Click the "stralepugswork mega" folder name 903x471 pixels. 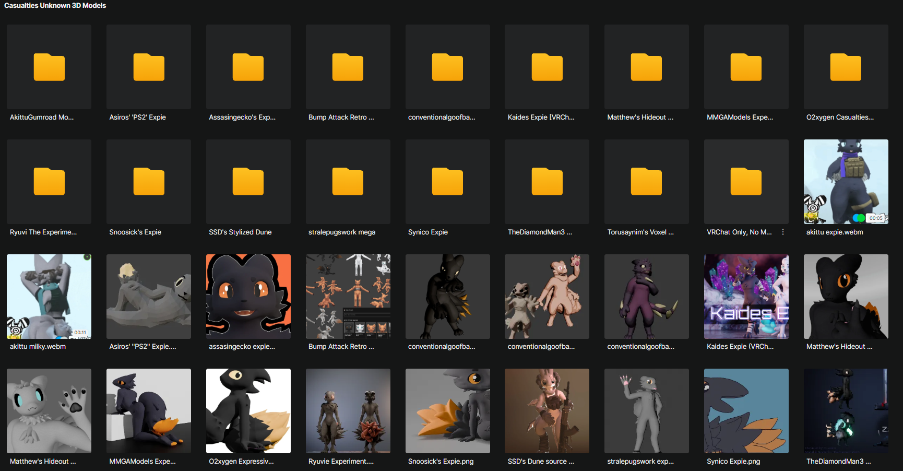pyautogui.click(x=342, y=232)
